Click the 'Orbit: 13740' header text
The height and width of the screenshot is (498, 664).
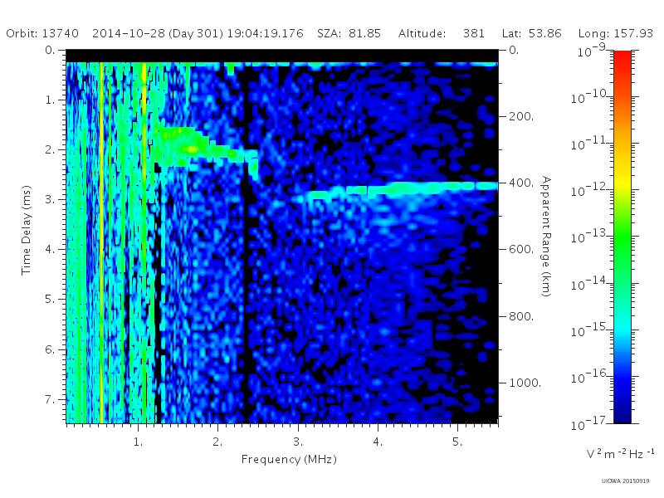(42, 33)
